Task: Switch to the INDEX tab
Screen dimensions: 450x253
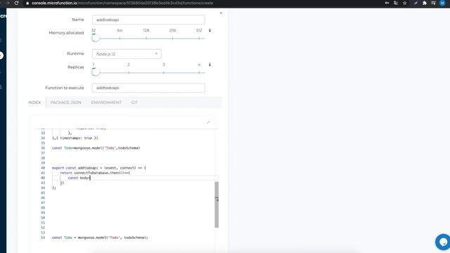Action: [x=34, y=103]
